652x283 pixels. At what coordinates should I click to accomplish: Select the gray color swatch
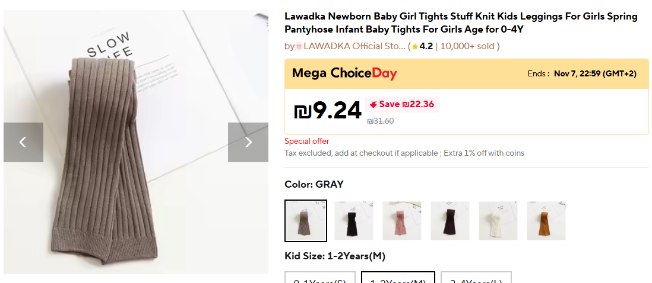pos(306,221)
